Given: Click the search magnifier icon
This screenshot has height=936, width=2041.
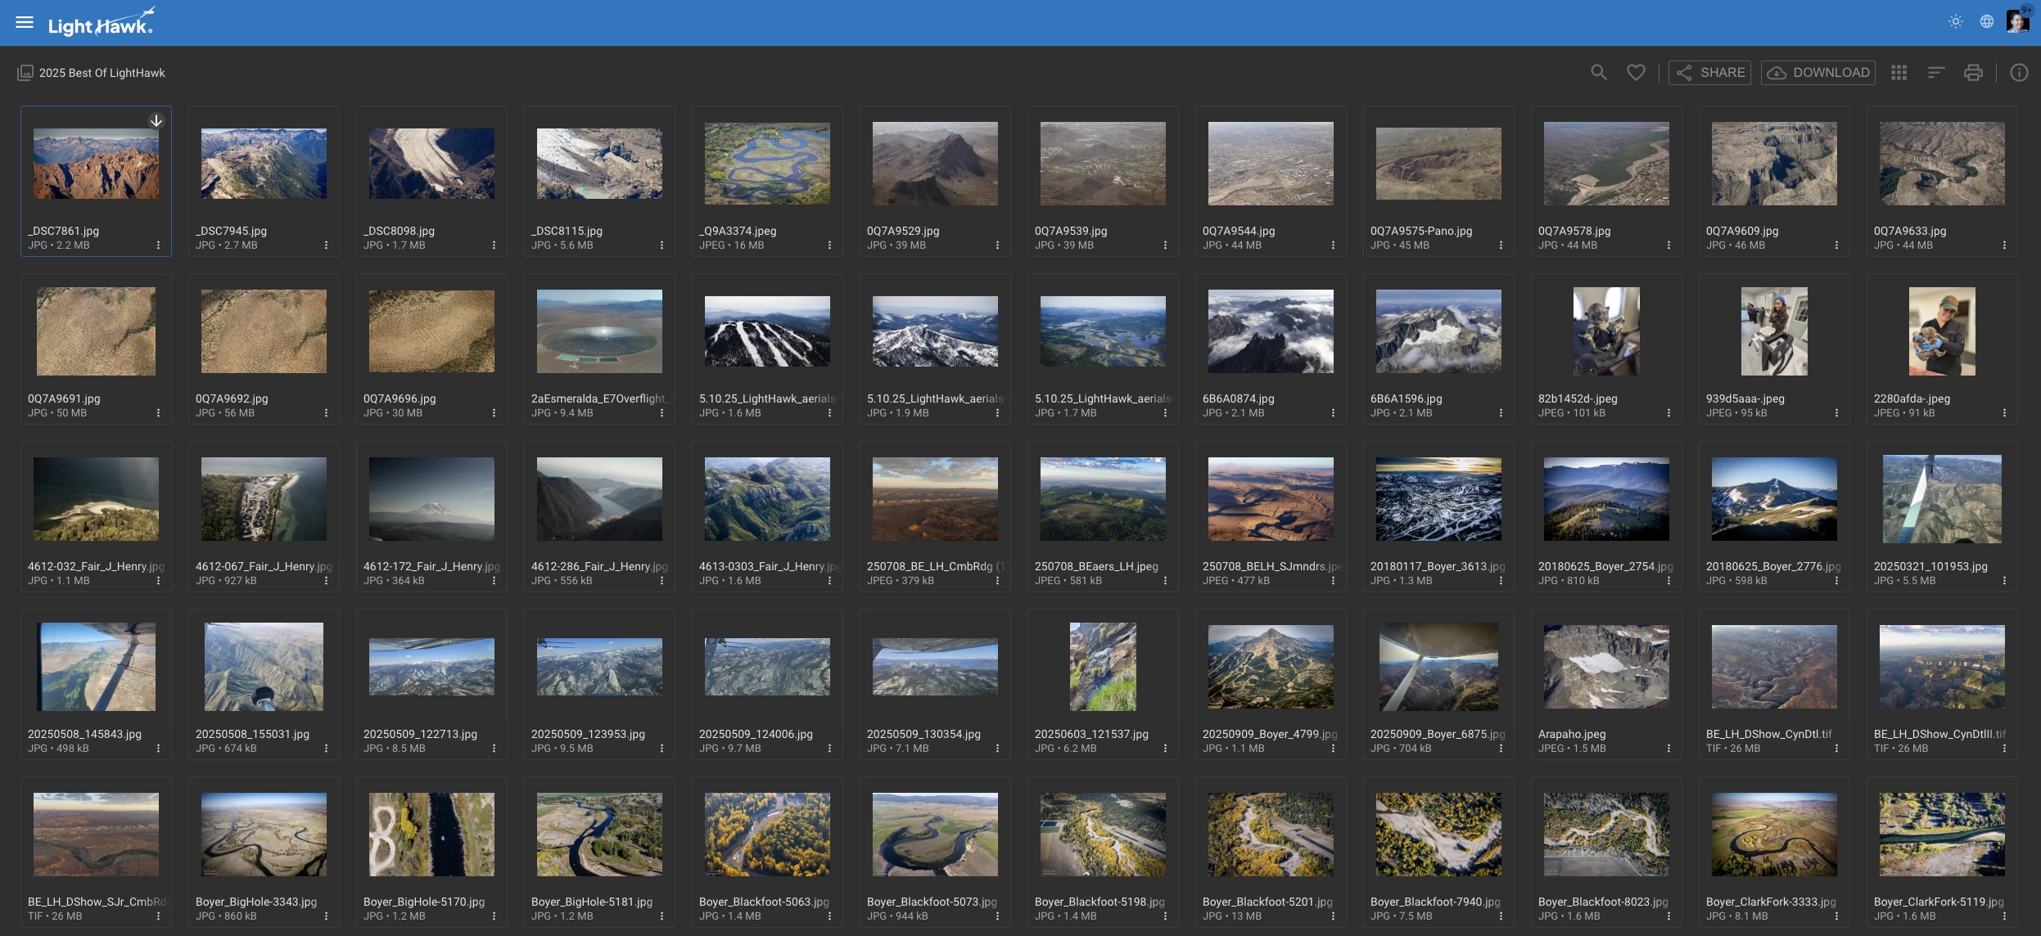Looking at the screenshot, I should coord(1598,73).
